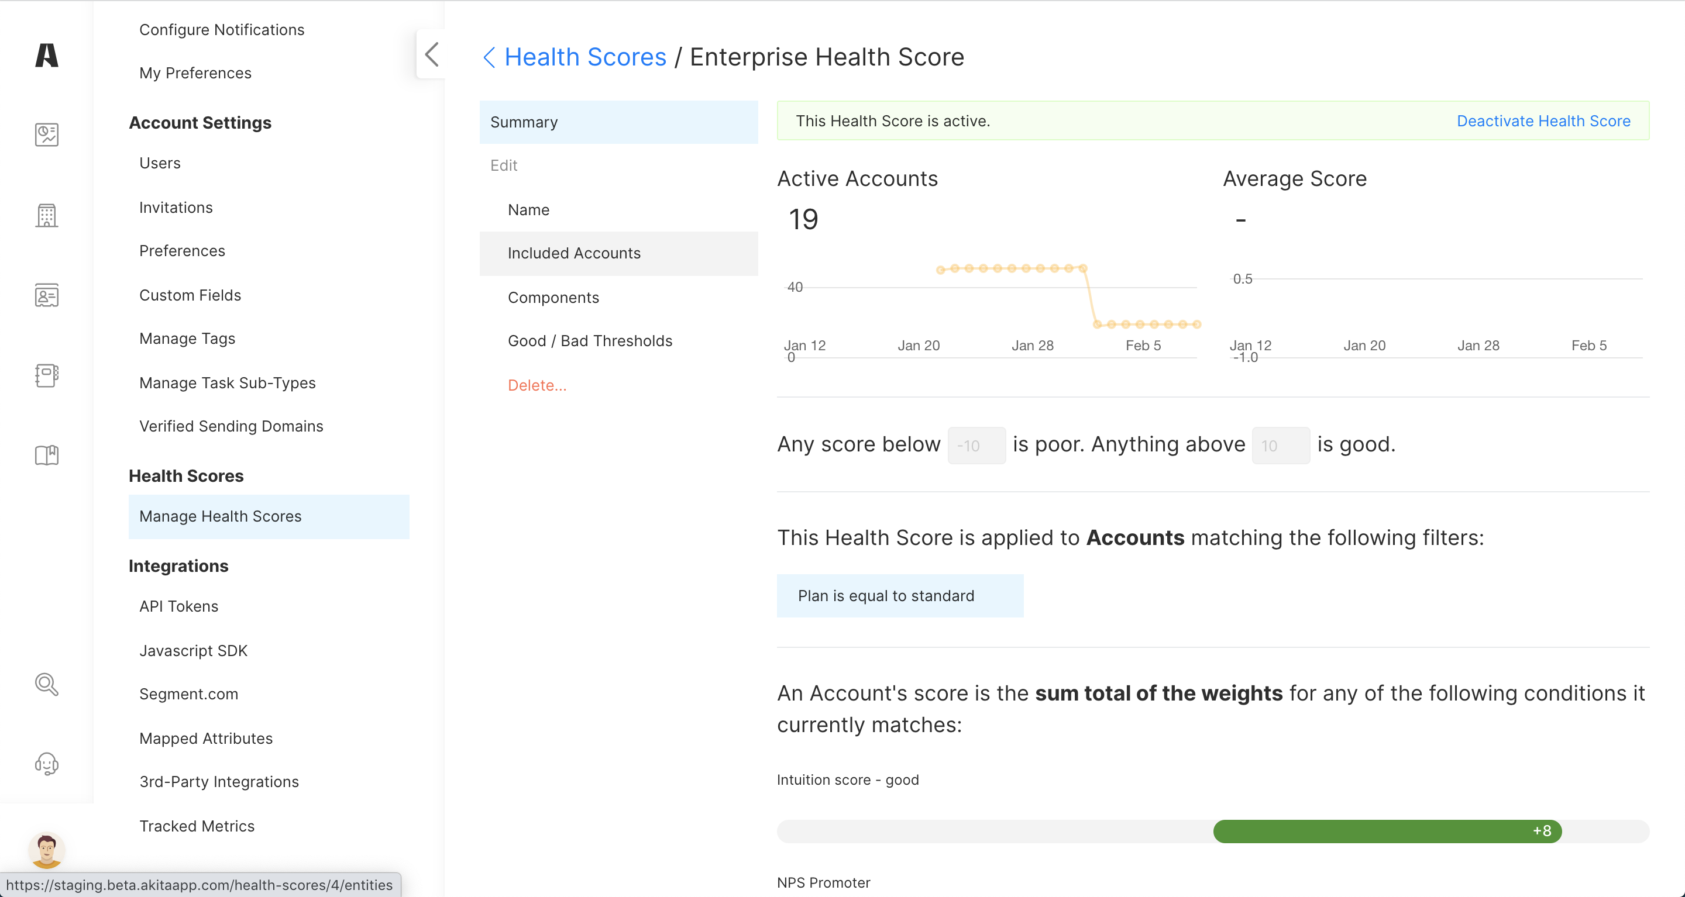Click the Akita logo icon
1685x897 pixels.
[46, 56]
